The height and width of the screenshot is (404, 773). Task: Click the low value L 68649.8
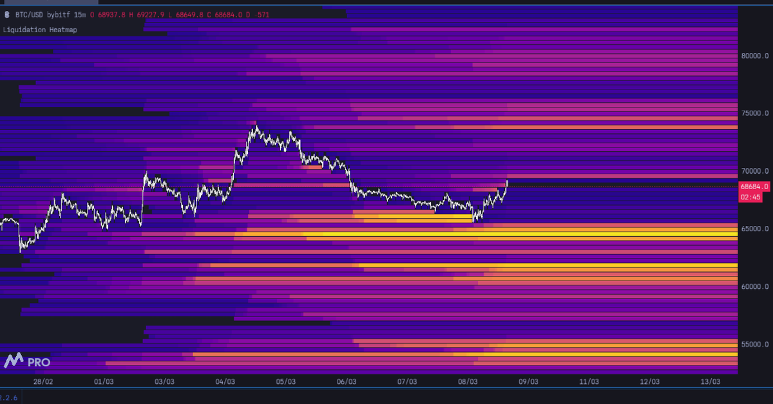pyautogui.click(x=187, y=14)
